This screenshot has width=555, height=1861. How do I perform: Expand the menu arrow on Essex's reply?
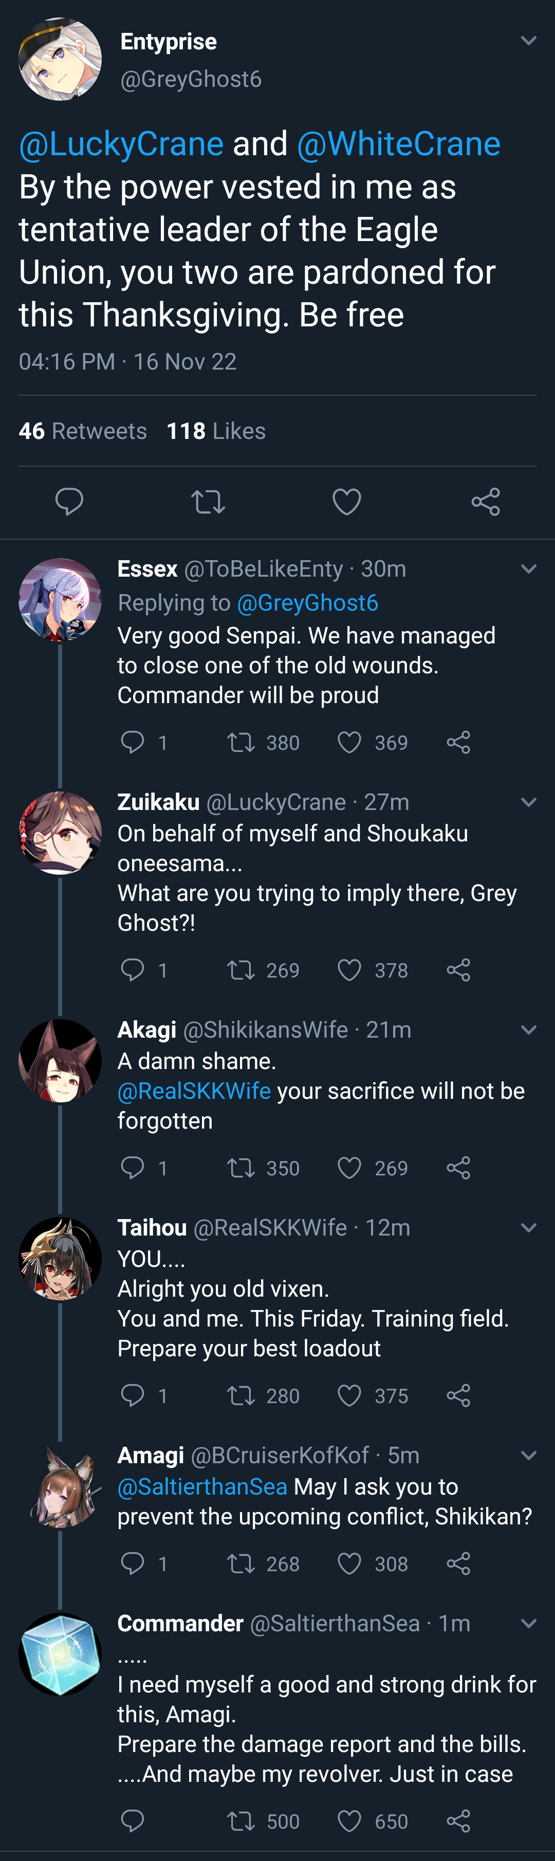[x=529, y=569]
